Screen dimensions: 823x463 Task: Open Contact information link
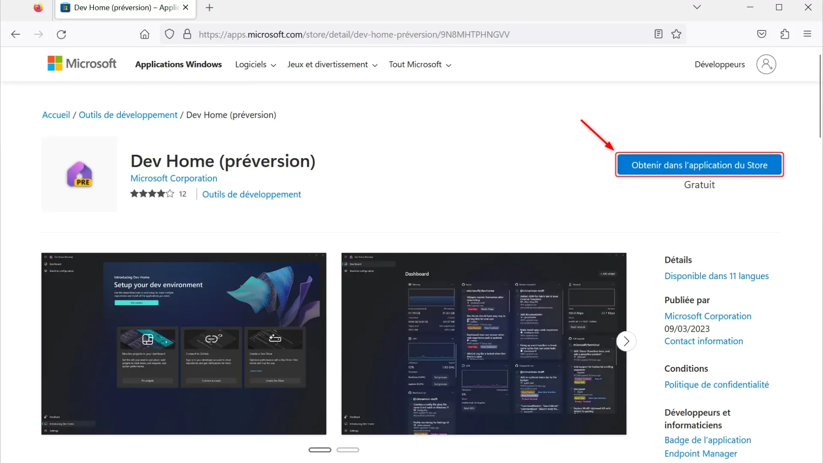coord(703,341)
